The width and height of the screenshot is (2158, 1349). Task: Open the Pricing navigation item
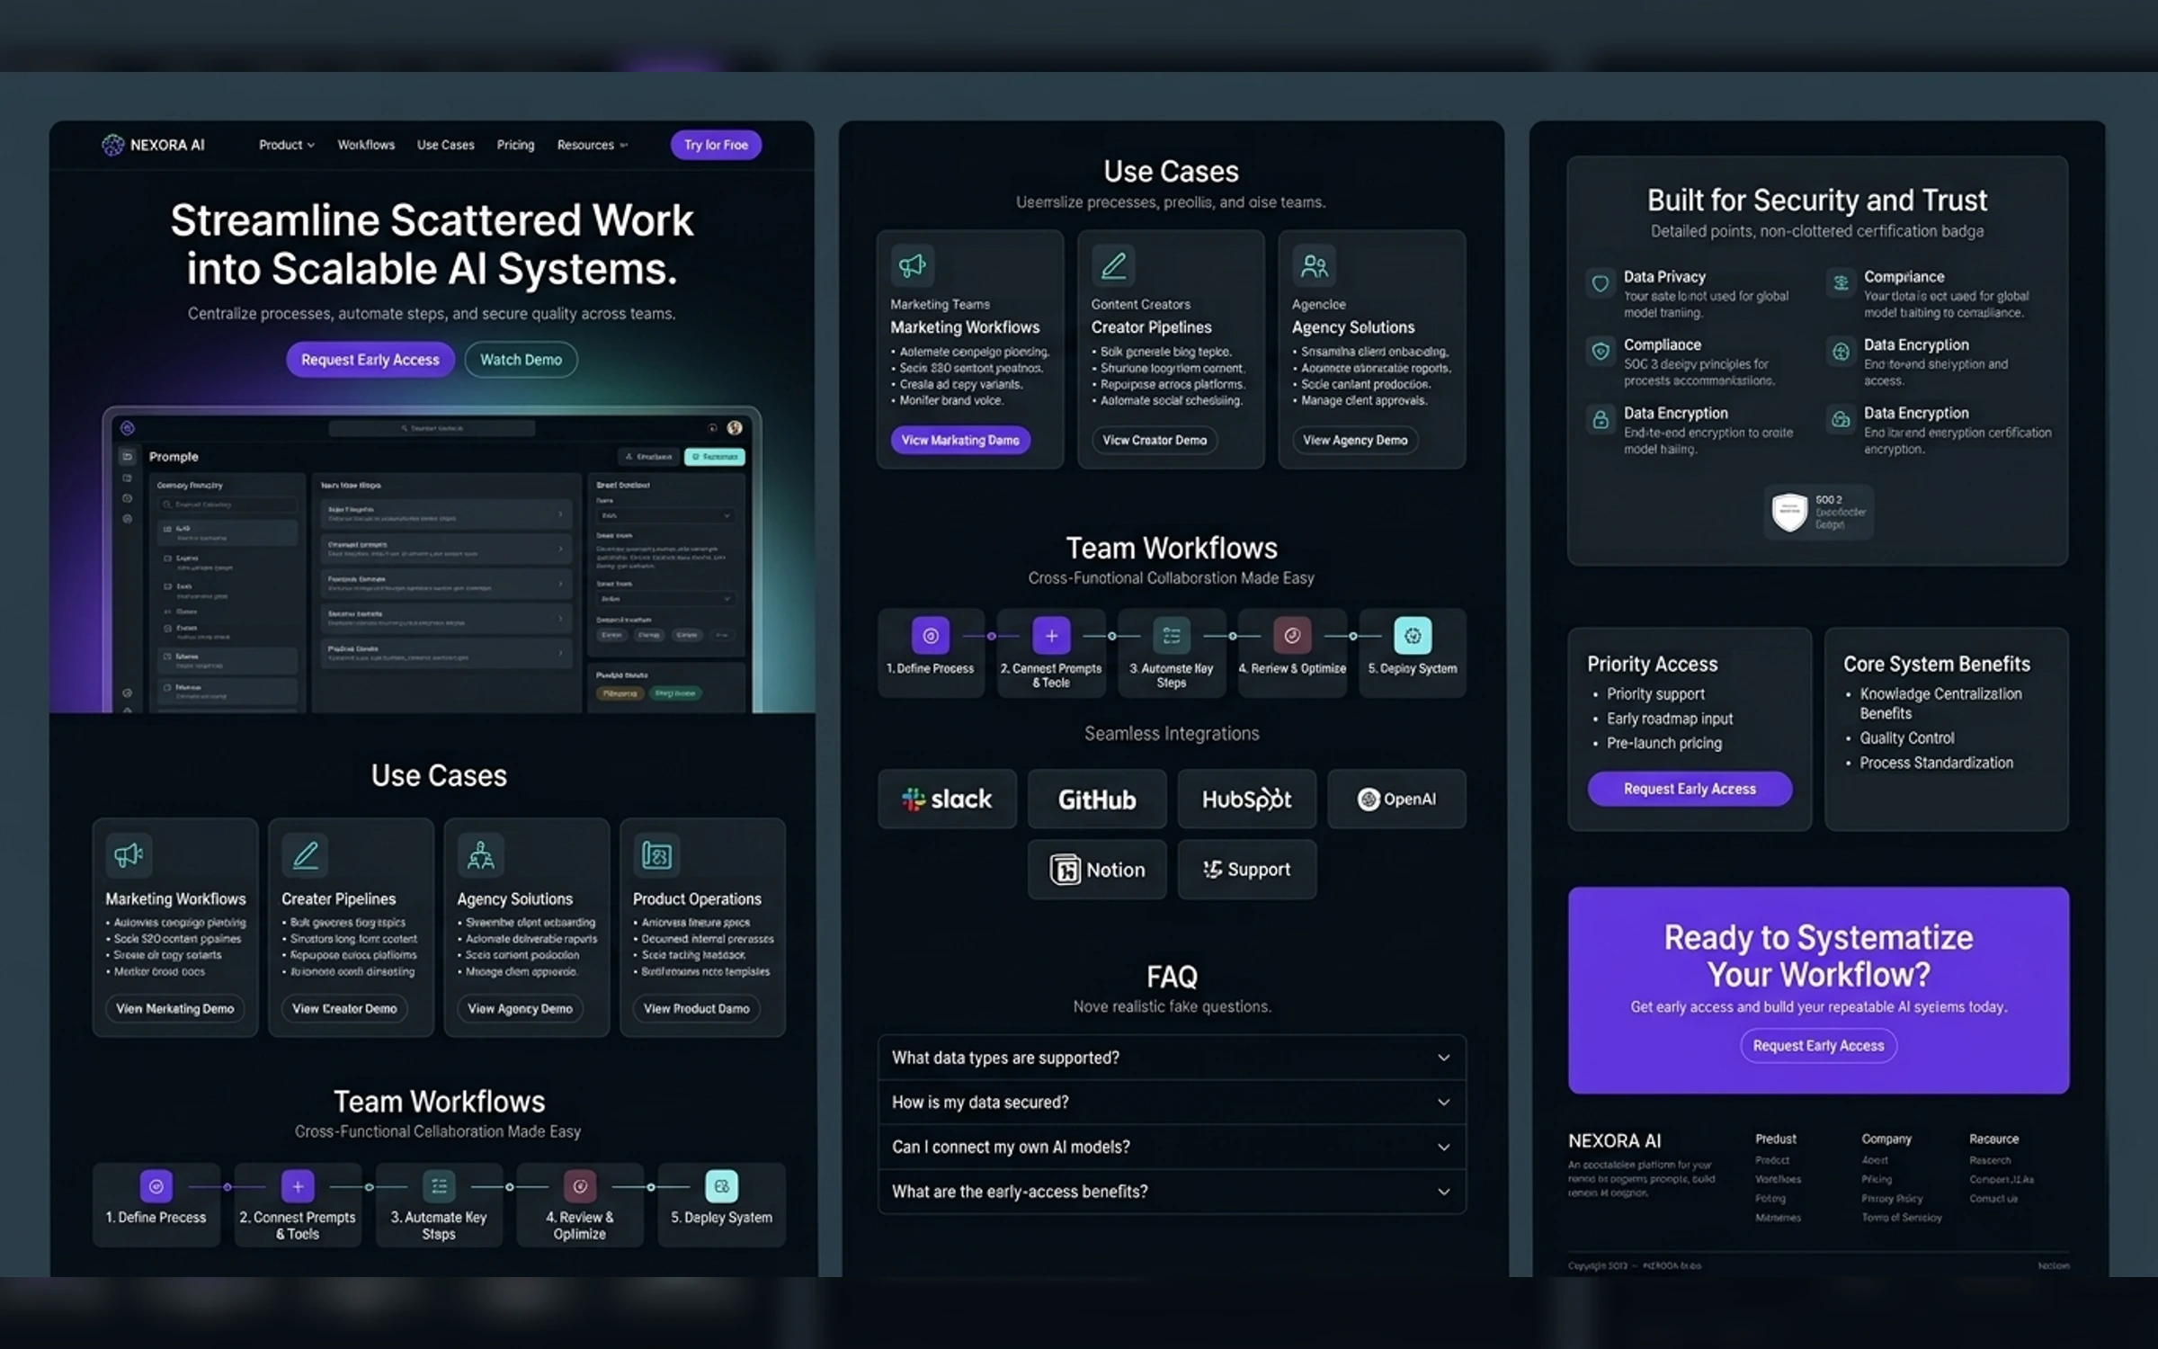(515, 145)
